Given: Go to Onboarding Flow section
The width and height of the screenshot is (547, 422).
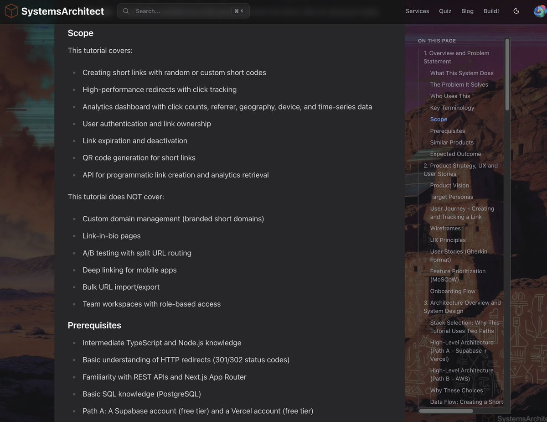Looking at the screenshot, I should tap(453, 291).
